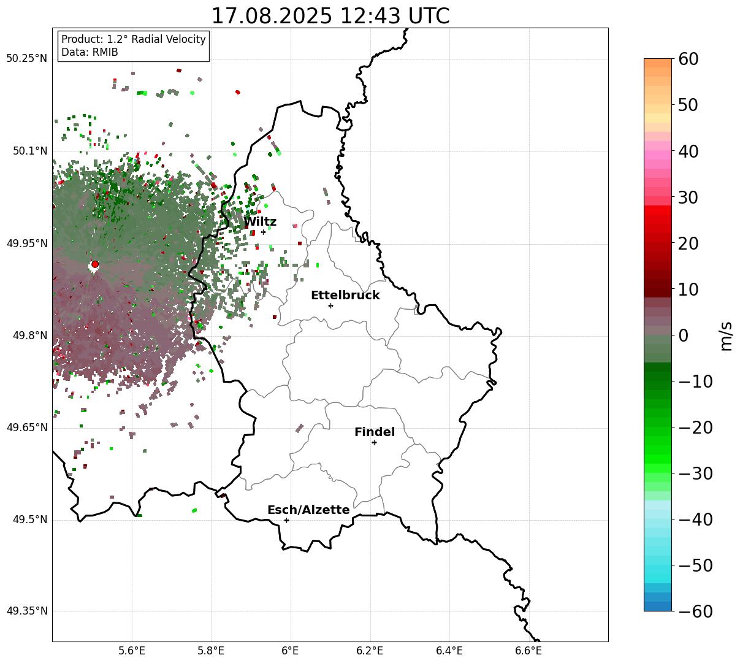Click the 50 tick label on colorbar

[x=689, y=105]
